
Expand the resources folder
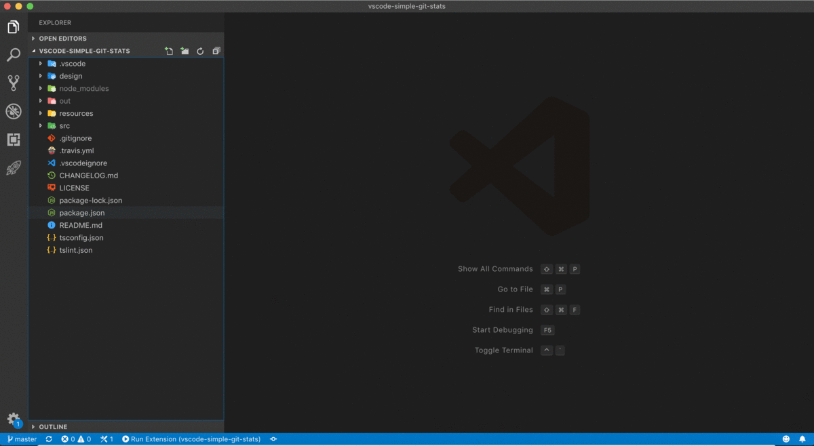point(125,113)
